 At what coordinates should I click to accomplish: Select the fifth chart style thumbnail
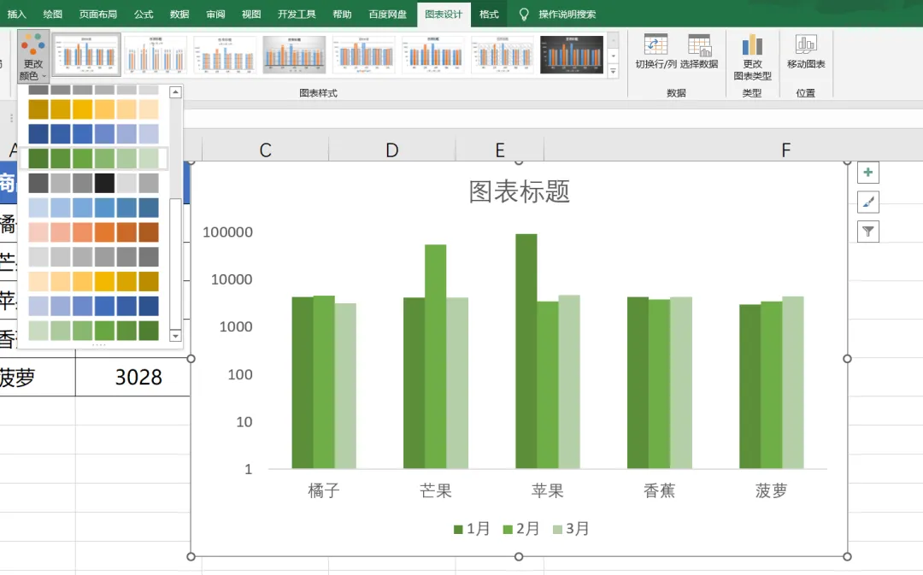pos(364,55)
